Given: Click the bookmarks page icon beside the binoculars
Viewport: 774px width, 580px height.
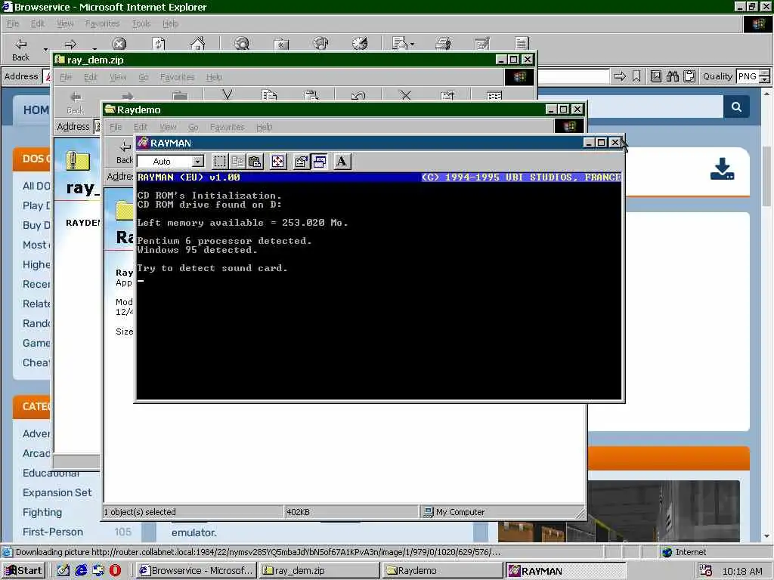Looking at the screenshot, I should click(x=655, y=76).
